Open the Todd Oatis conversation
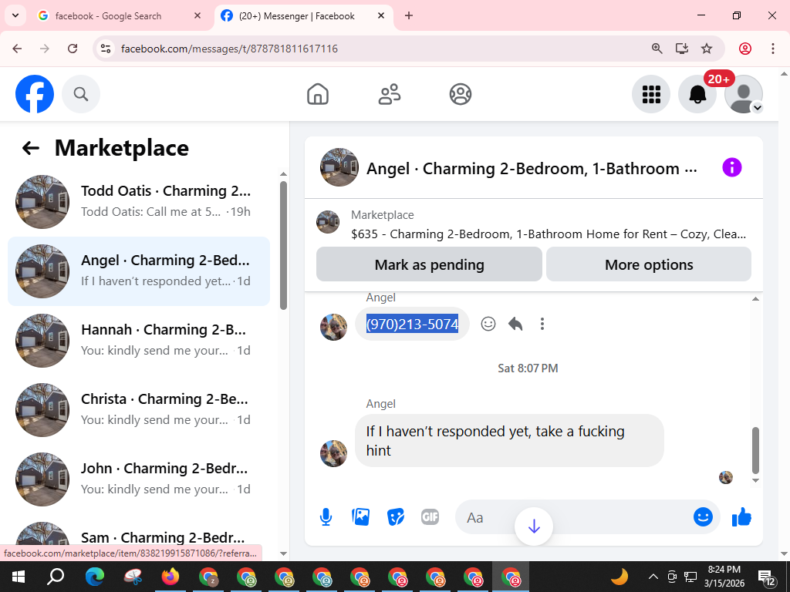 coord(139,201)
